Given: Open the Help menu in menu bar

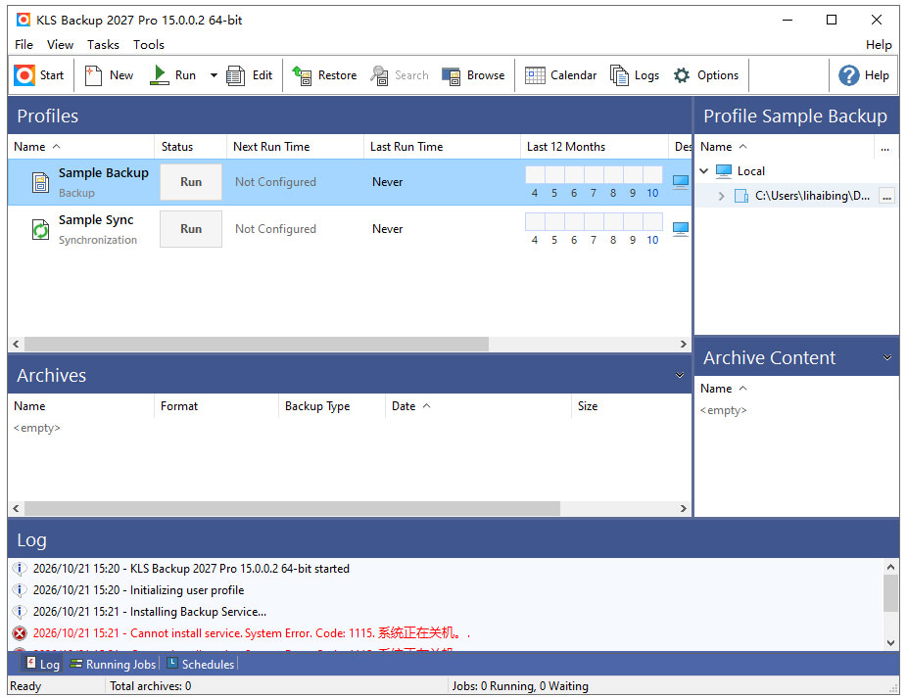Looking at the screenshot, I should click(879, 44).
